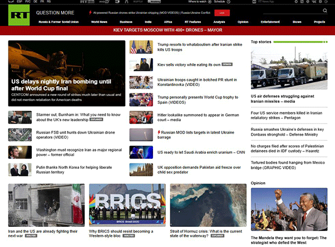Click the Konstantinovka PR stunt thumbnail

[141, 82]
